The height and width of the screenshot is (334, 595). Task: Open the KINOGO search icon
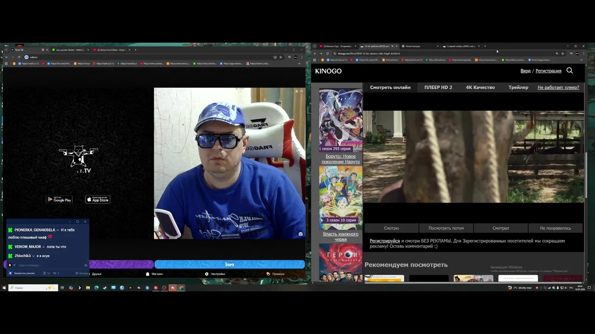point(569,71)
